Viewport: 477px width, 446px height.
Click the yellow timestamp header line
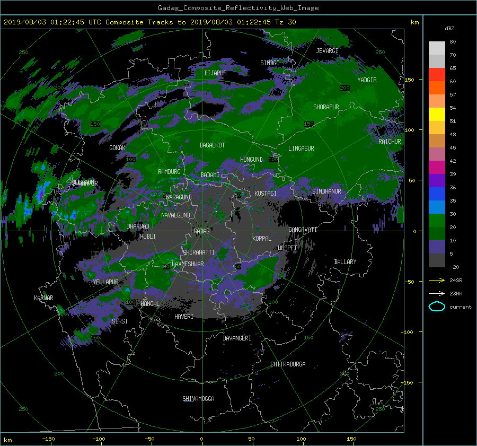click(x=149, y=22)
